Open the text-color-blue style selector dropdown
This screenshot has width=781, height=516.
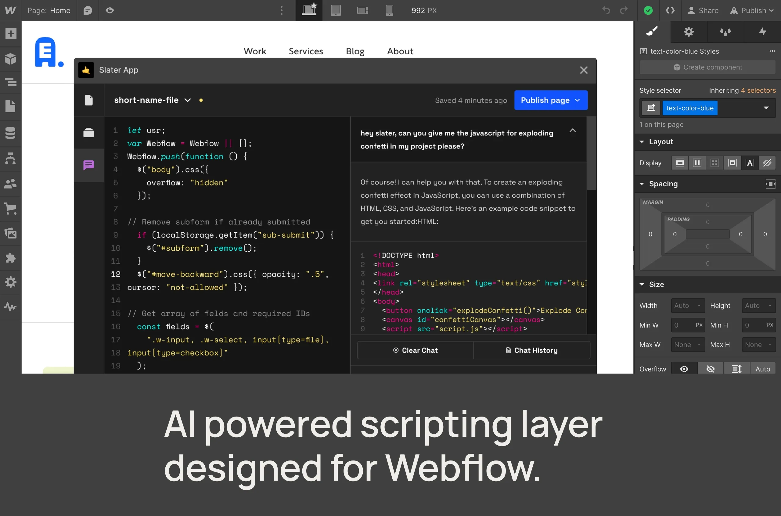767,108
